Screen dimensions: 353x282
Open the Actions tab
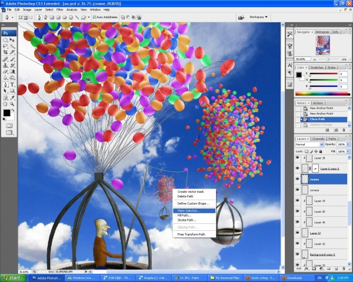[318, 103]
